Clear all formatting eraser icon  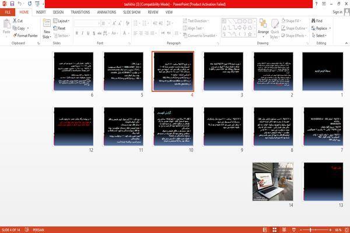coord(127,23)
